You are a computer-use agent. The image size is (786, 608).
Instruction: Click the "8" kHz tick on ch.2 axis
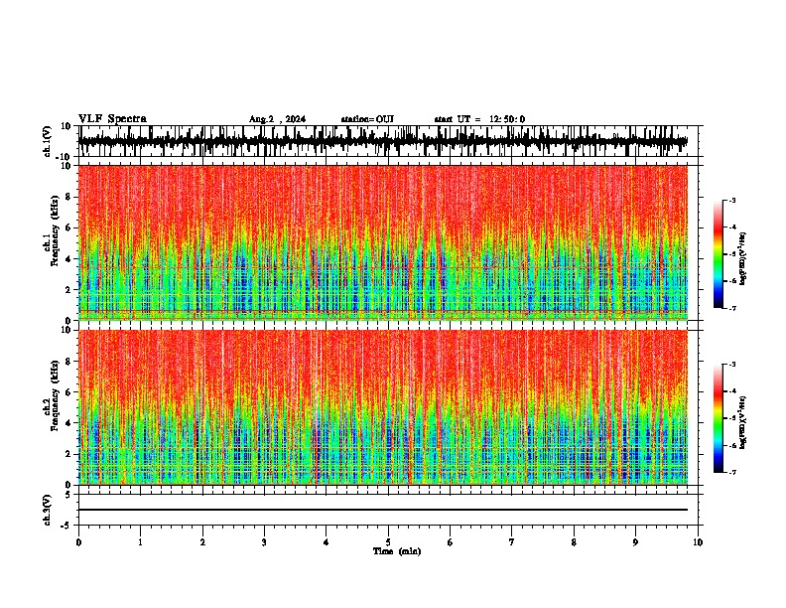click(68, 362)
